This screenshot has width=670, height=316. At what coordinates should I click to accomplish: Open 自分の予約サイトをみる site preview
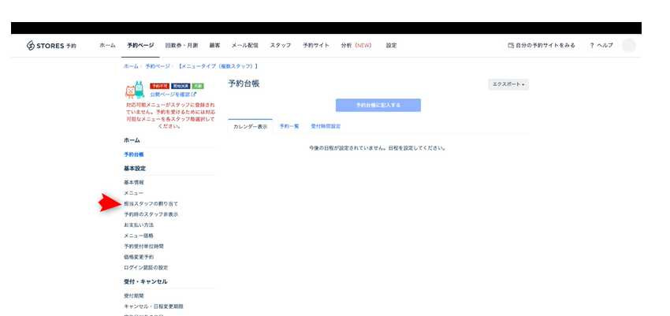pos(542,46)
